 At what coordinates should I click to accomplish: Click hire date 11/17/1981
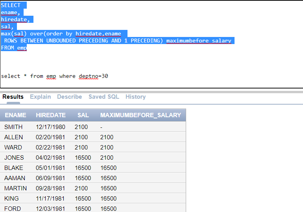pyautogui.click(x=50, y=199)
